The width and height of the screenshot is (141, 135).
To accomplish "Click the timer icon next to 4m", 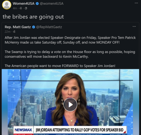I will point(26,8).
